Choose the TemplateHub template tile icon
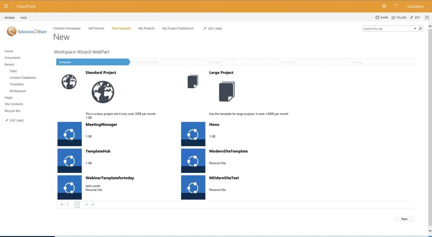This screenshot has height=237, width=432. (69, 161)
